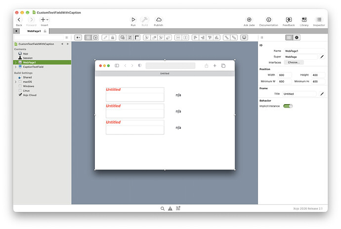341x229 pixels.
Task: Click the Forward navigation arrow
Action: click(x=31, y=20)
